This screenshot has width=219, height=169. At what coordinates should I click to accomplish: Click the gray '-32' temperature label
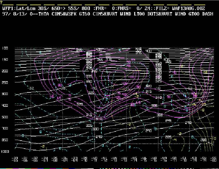(x=30, y=88)
